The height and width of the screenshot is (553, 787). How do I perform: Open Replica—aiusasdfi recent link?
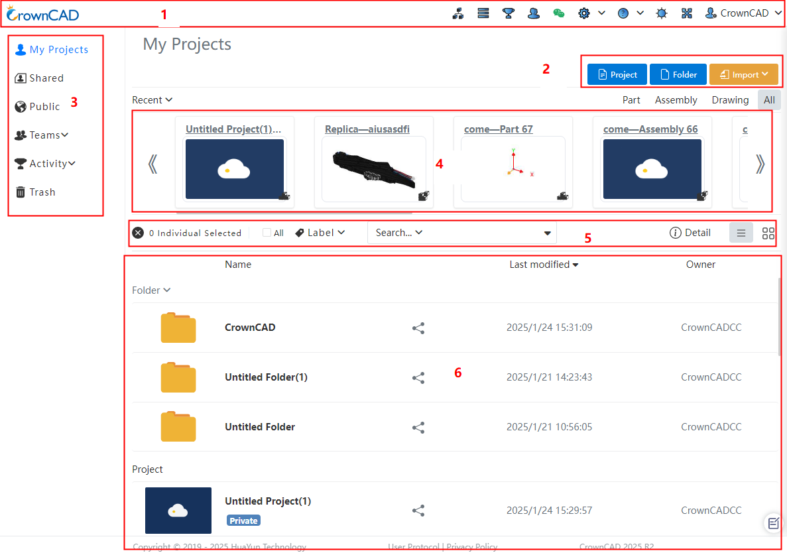pyautogui.click(x=367, y=129)
